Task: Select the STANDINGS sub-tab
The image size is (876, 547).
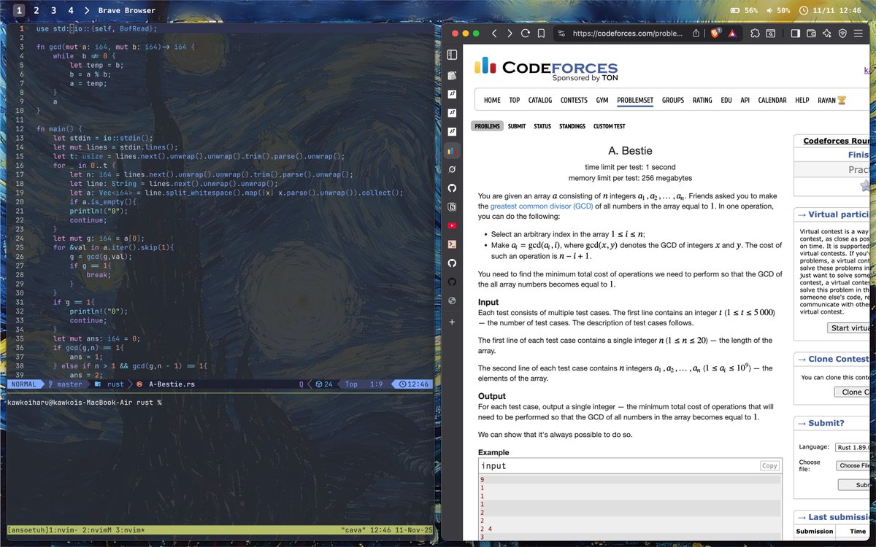Action: coord(572,126)
